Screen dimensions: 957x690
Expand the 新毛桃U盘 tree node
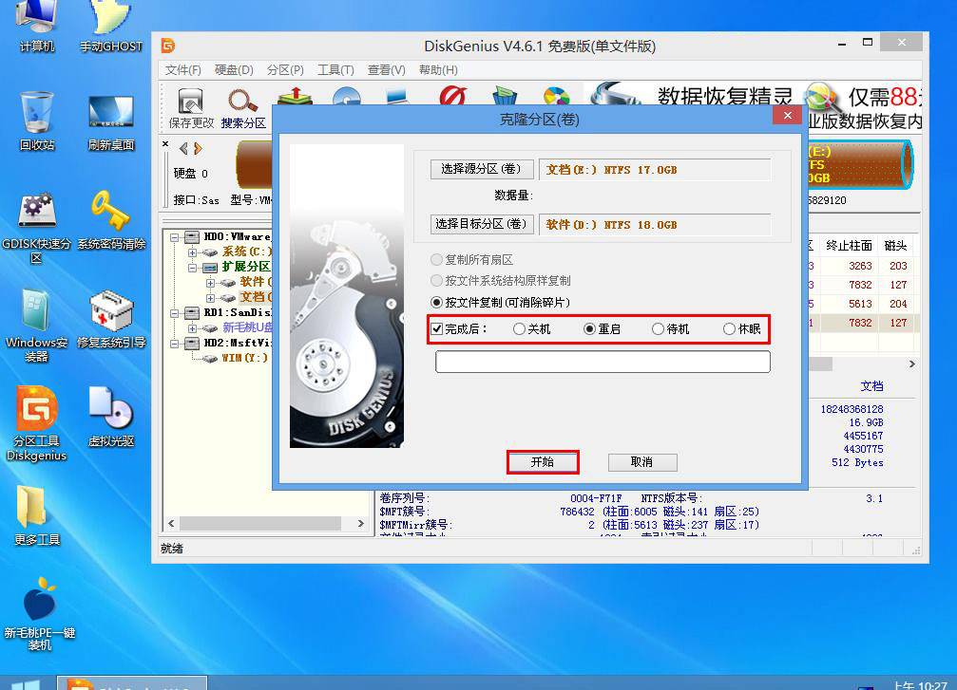(x=192, y=328)
